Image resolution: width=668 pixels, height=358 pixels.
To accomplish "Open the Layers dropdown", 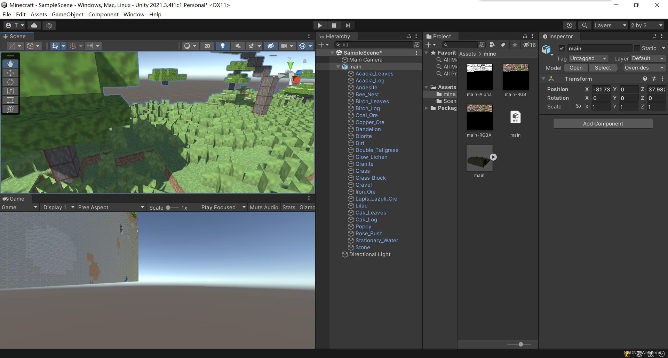I will [610, 25].
